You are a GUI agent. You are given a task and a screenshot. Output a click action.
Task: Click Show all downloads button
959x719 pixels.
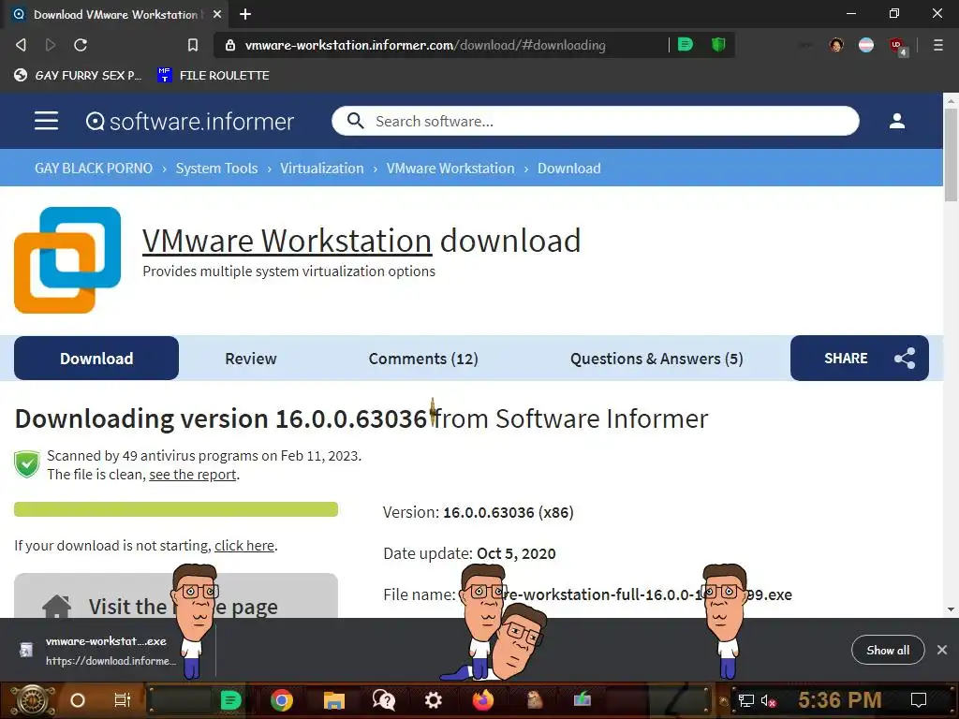[x=888, y=650]
